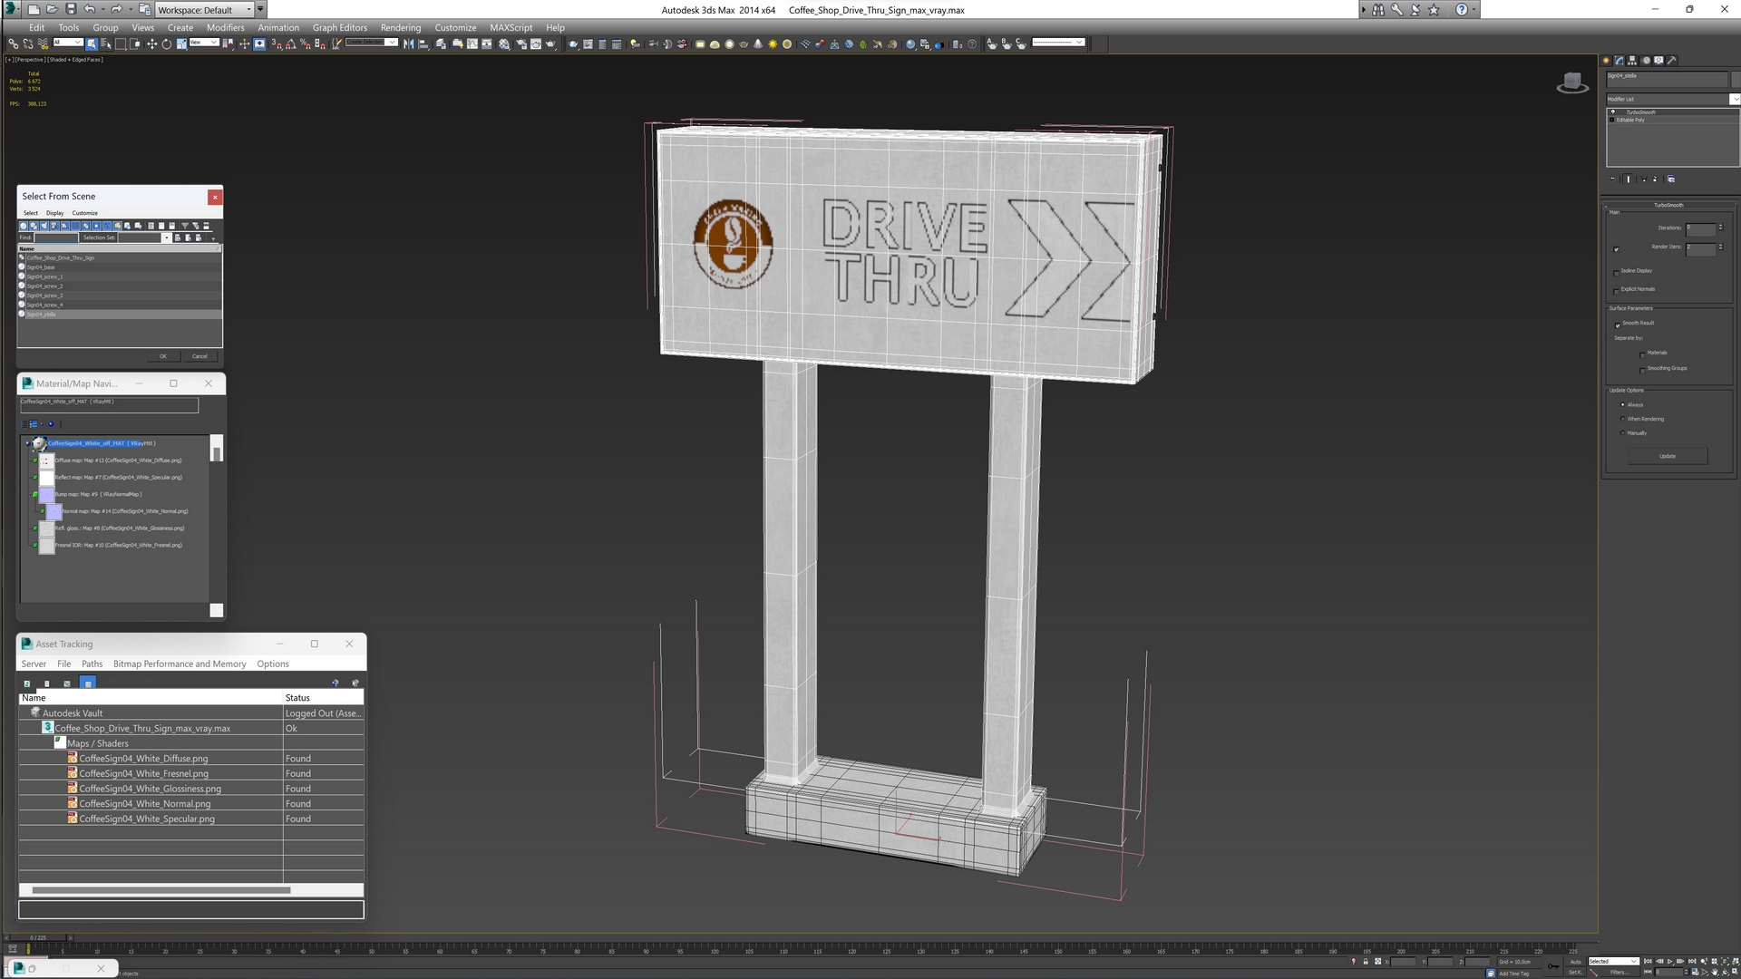Screen dimensions: 1741x979
Task: Open the Render Setup icon
Action: 521,44
